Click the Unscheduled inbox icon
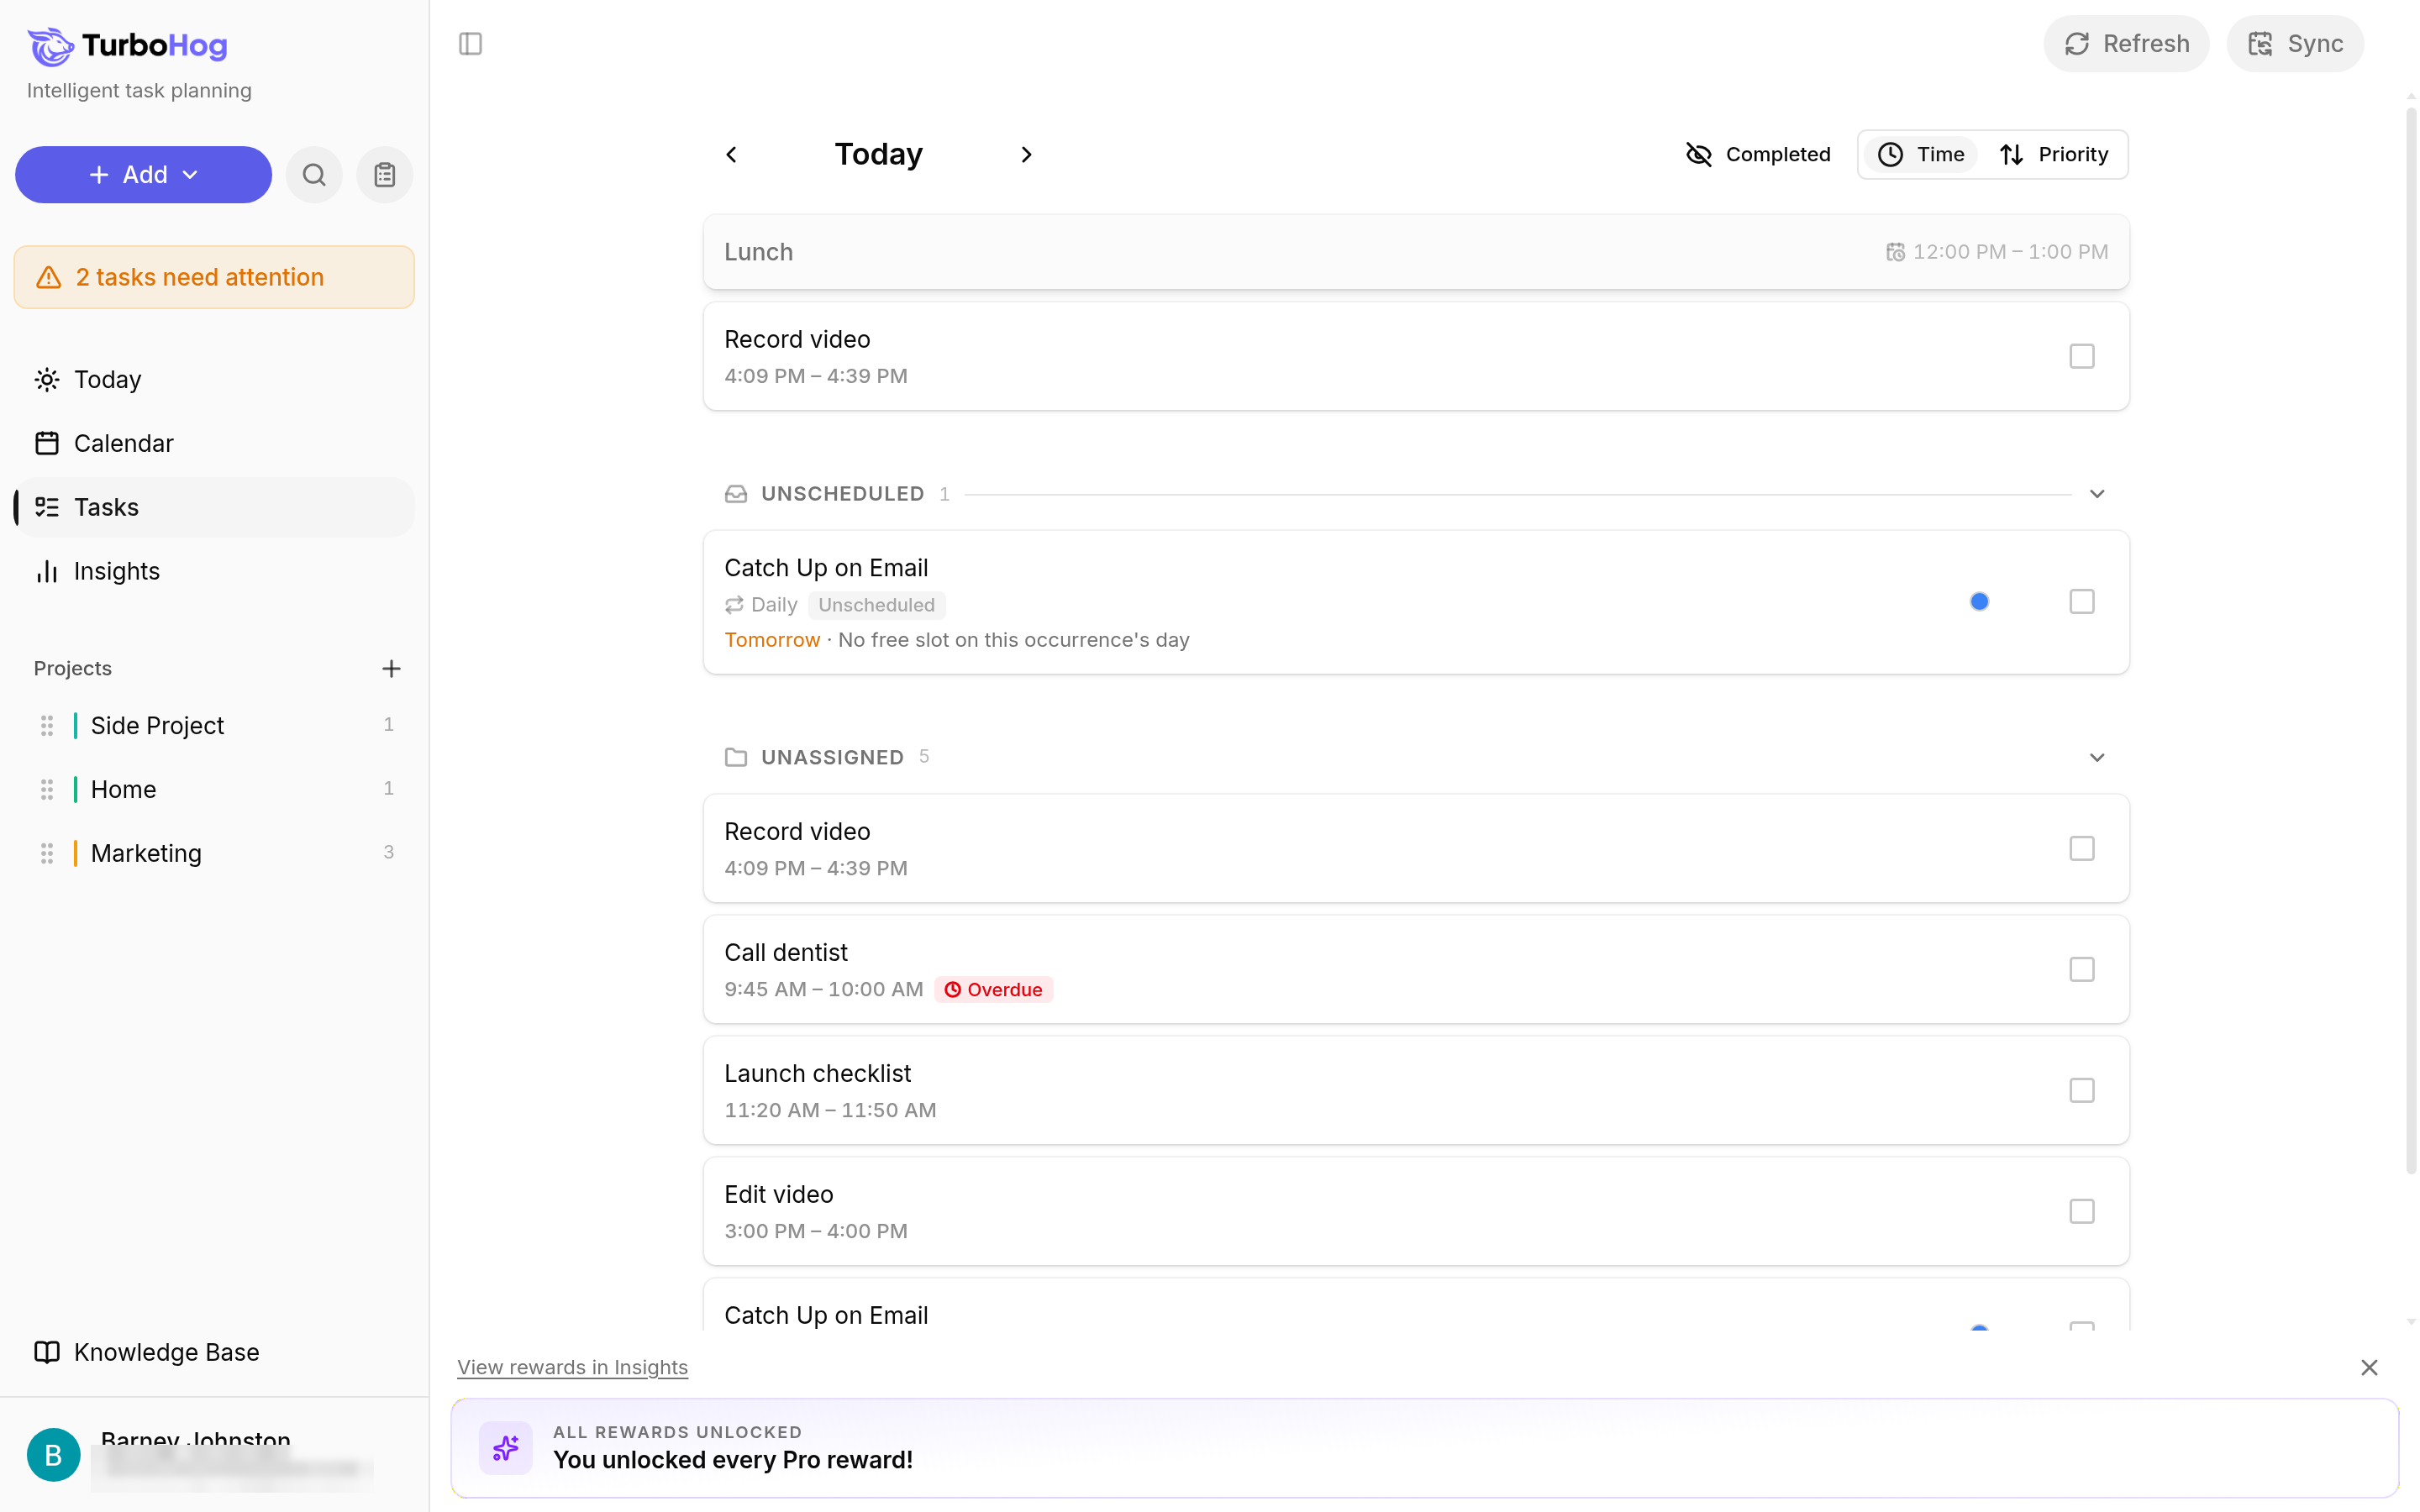 click(x=736, y=493)
